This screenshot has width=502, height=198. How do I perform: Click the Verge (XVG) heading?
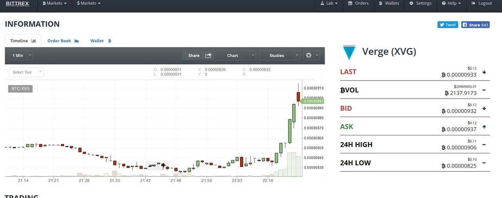pos(389,51)
